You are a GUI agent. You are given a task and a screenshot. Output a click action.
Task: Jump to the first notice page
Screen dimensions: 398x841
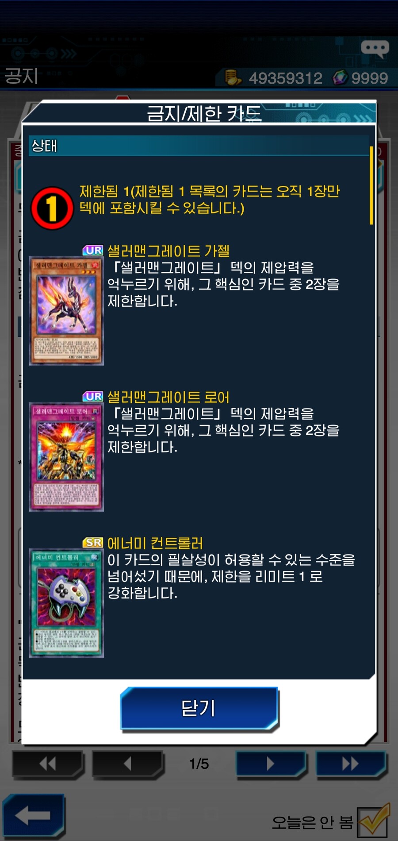pos(48,764)
